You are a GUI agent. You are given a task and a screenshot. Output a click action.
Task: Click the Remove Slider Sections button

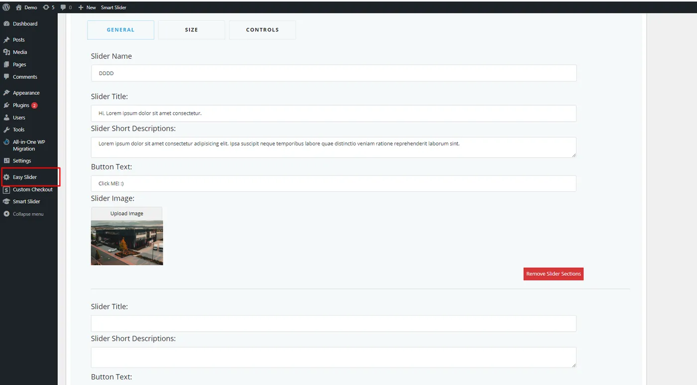(x=553, y=274)
